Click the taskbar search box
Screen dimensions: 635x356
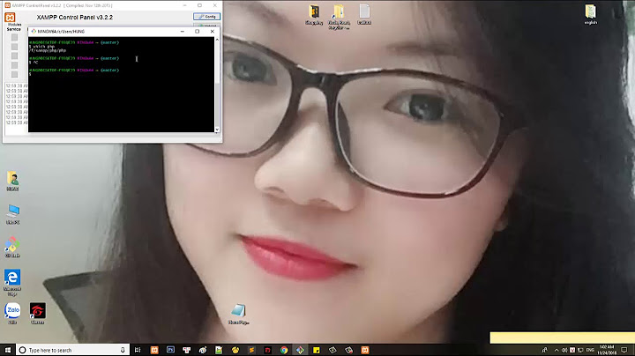(x=73, y=350)
